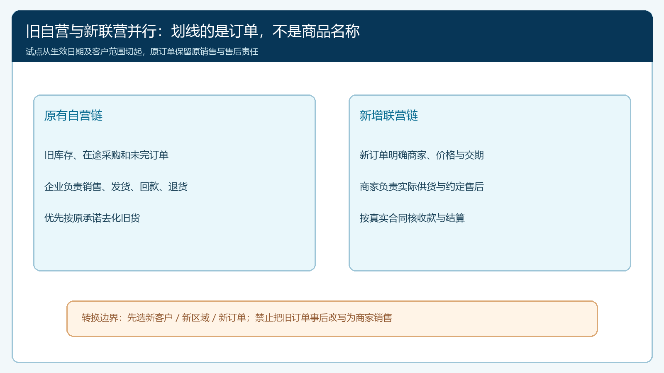The width and height of the screenshot is (664, 373).
Task: Select the line 新订单明确商家、价格与交期
Action: 422,155
